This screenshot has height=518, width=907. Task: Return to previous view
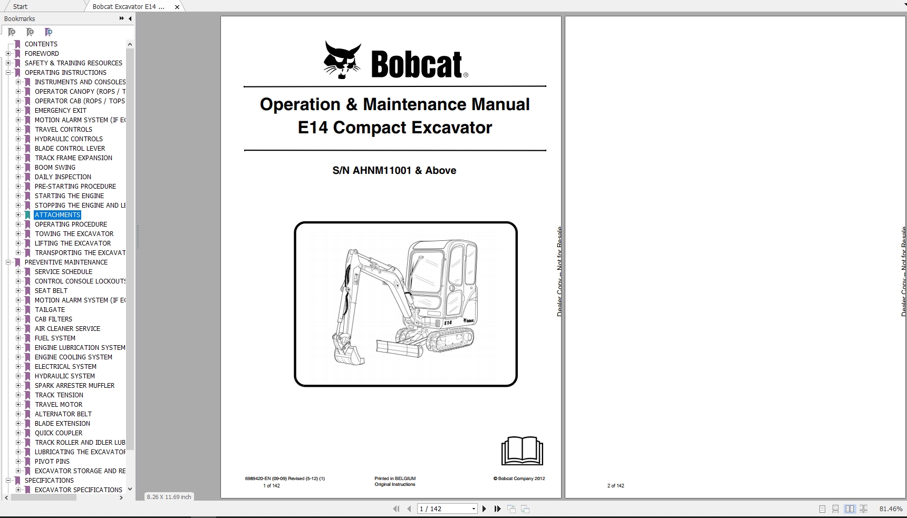(510, 509)
